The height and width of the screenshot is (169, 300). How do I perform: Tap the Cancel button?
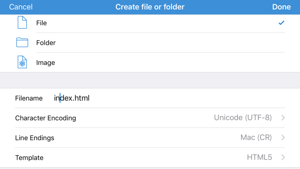(x=21, y=7)
